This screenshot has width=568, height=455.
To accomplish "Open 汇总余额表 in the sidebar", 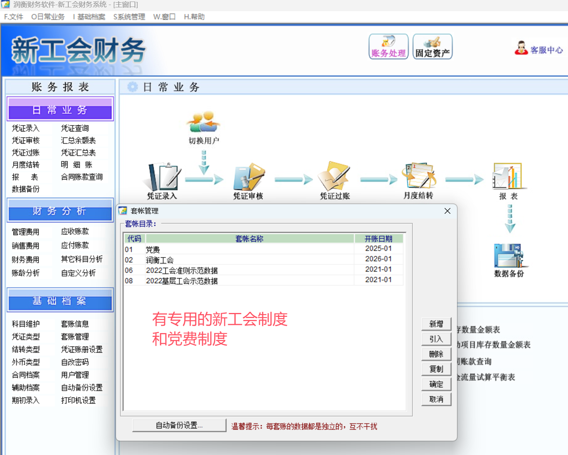I will 78,140.
